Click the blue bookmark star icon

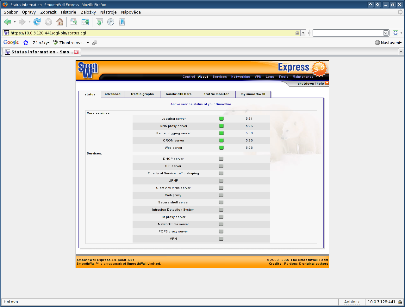pyautogui.click(x=26, y=43)
